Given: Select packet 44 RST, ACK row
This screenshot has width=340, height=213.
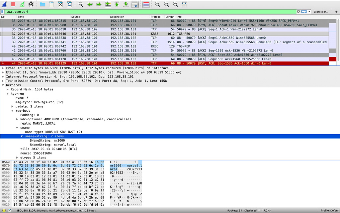Looking at the screenshot, I should coord(164,63).
